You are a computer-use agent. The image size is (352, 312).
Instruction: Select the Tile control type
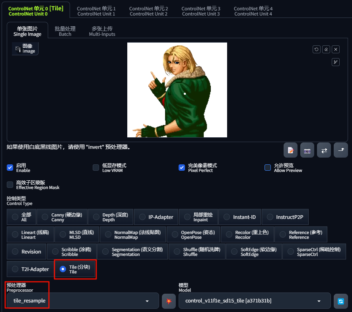click(75, 269)
